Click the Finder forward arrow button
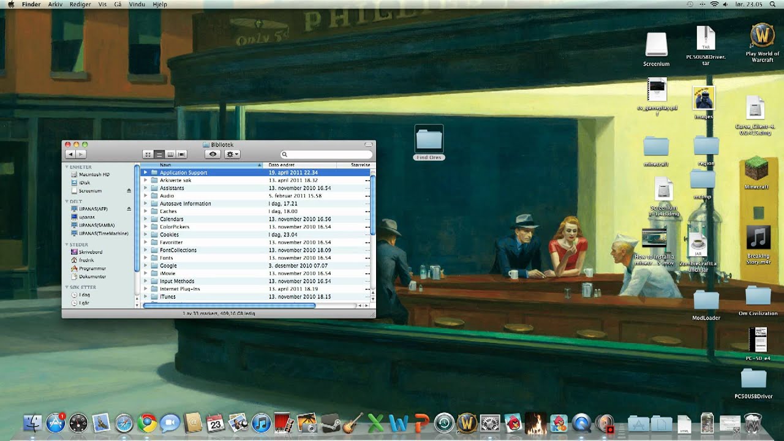This screenshot has height=441, width=784. pyautogui.click(x=81, y=154)
